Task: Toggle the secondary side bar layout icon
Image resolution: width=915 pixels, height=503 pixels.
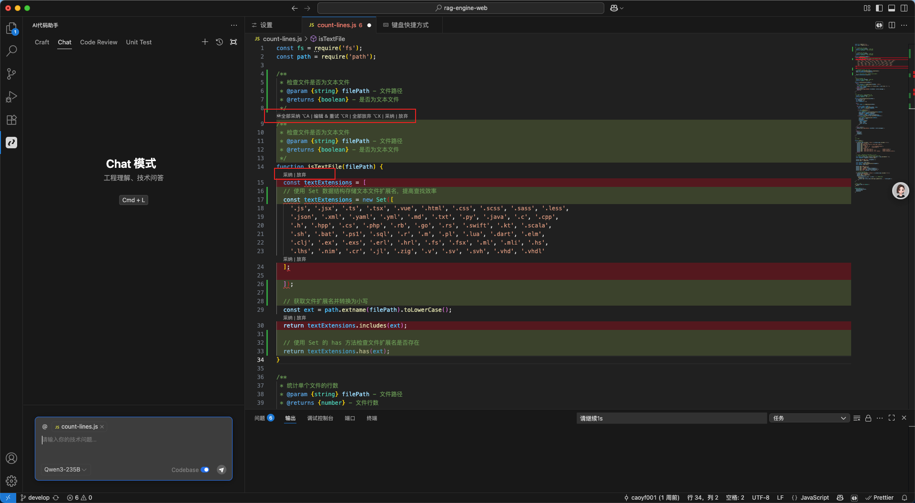Action: pos(904,8)
